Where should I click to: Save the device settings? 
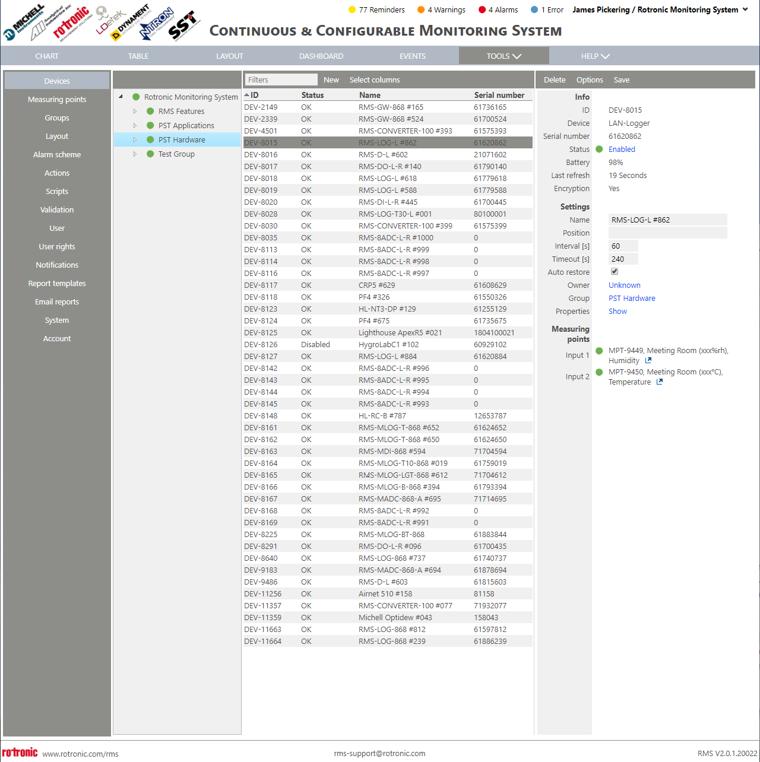pos(622,80)
